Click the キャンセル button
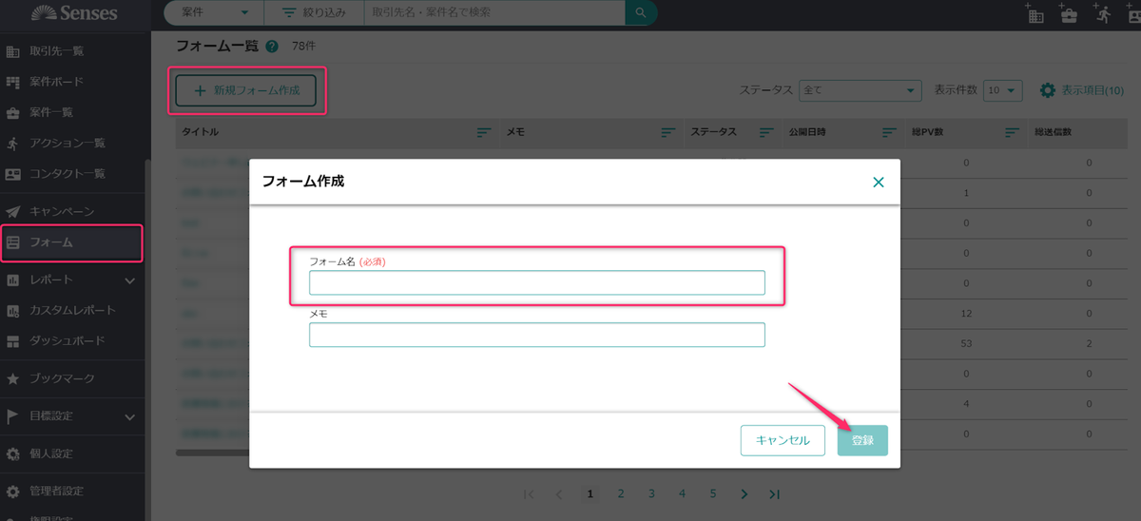 tap(783, 440)
